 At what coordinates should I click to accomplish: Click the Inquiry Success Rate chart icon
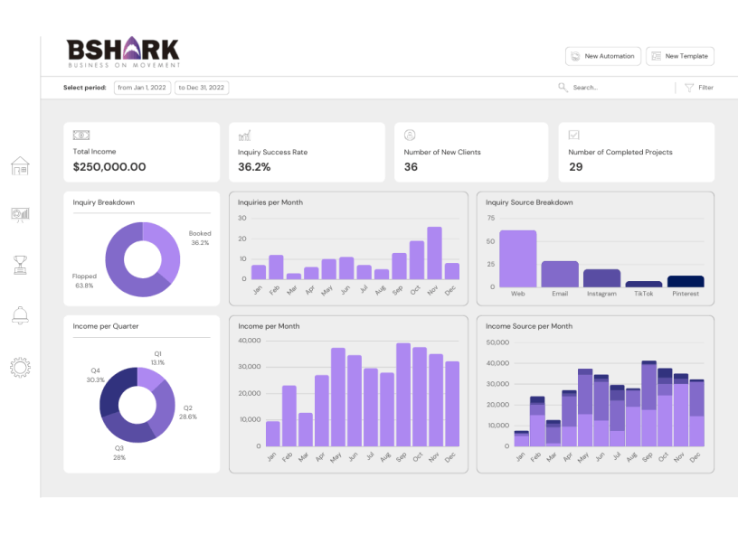pyautogui.click(x=244, y=135)
